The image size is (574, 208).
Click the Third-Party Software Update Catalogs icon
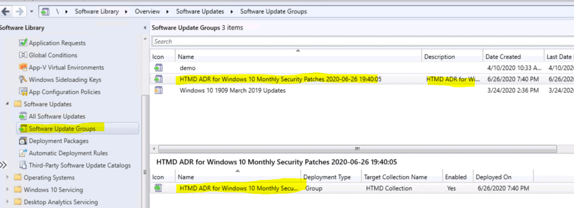click(x=23, y=165)
